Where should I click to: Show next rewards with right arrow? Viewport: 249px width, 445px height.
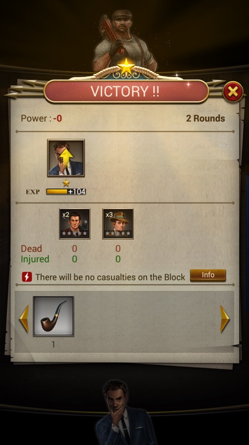click(225, 319)
